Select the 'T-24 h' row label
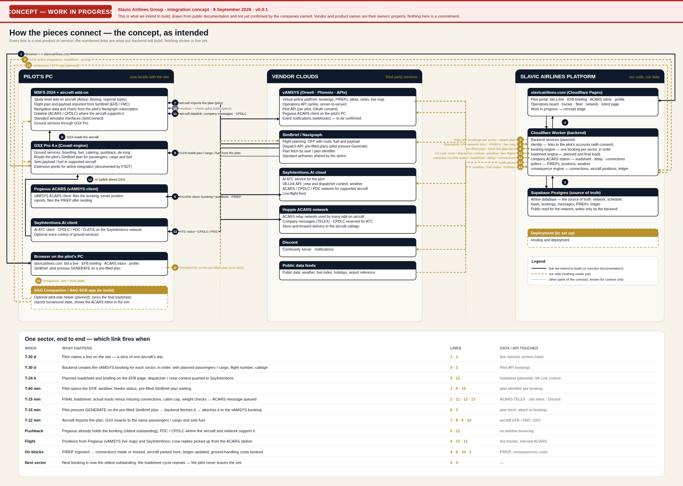This screenshot has width=683, height=486. click(x=30, y=378)
